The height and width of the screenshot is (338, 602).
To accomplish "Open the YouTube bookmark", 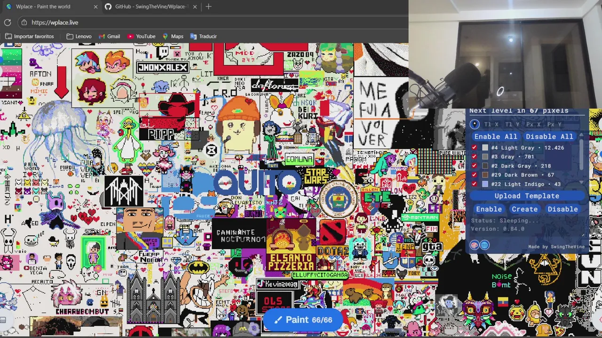I will click(141, 36).
